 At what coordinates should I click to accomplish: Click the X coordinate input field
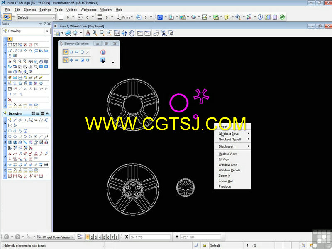tap(150, 237)
